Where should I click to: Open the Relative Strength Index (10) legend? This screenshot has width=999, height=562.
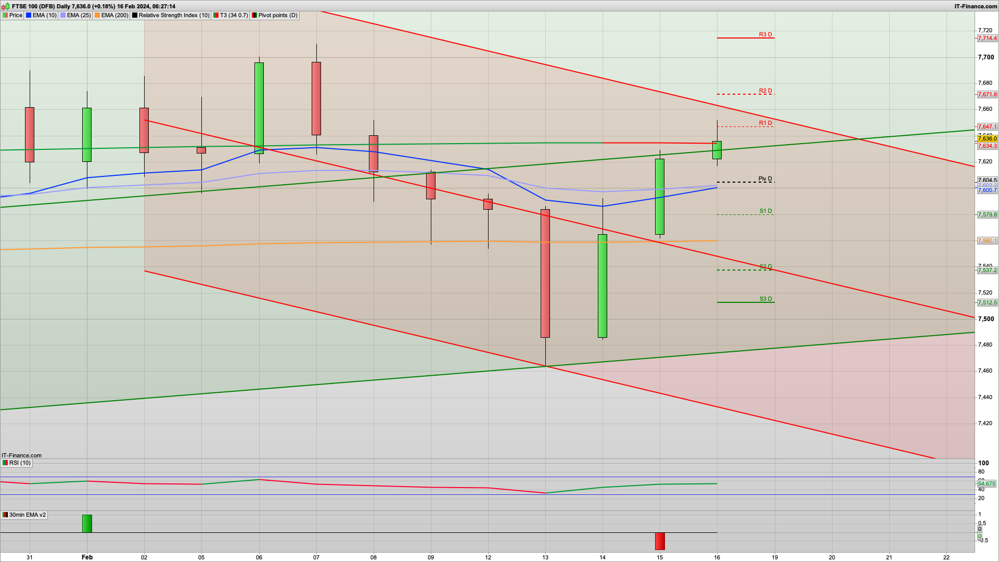171,15
